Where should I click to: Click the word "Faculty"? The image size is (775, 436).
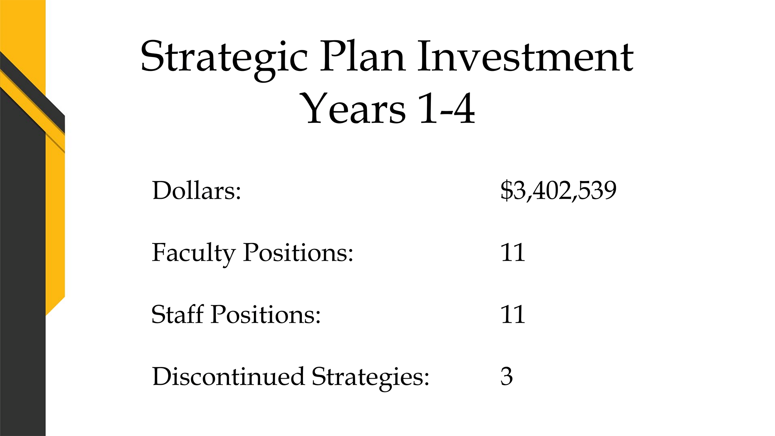click(x=193, y=254)
